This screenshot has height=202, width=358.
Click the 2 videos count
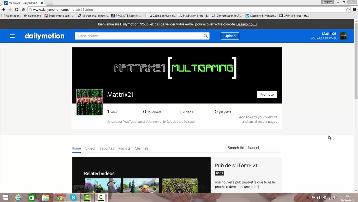[186, 112]
